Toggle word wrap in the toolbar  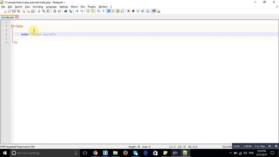(x=99, y=11)
